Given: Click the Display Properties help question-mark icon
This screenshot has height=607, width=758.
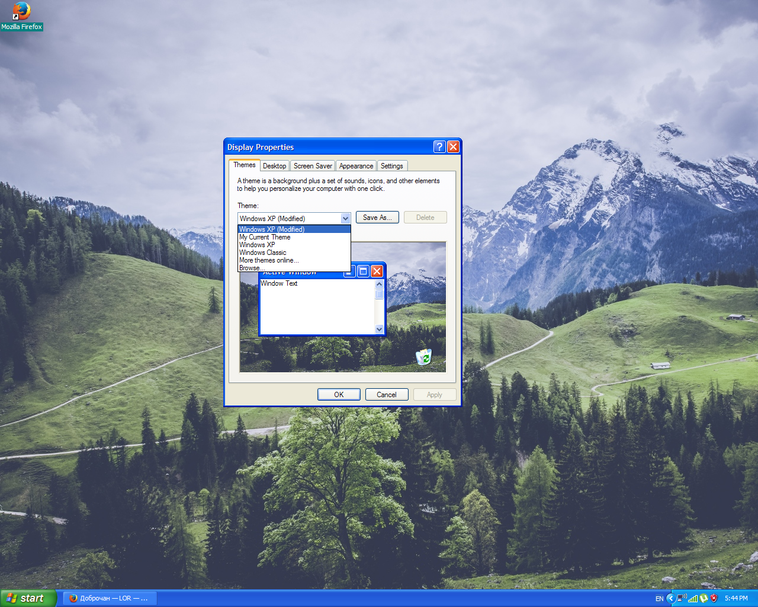Looking at the screenshot, I should pos(439,147).
